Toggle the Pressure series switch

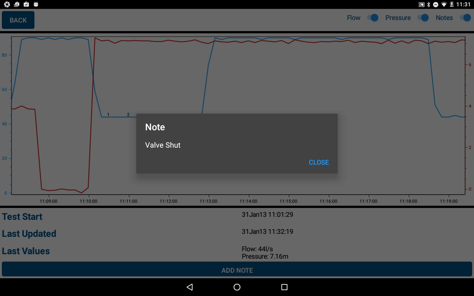pos(423,18)
